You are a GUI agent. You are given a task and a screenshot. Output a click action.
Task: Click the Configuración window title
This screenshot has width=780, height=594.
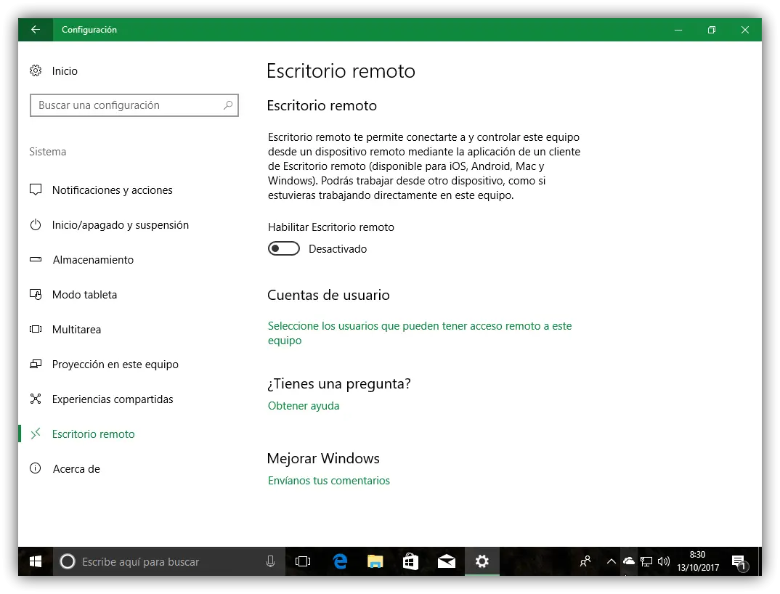click(x=89, y=30)
